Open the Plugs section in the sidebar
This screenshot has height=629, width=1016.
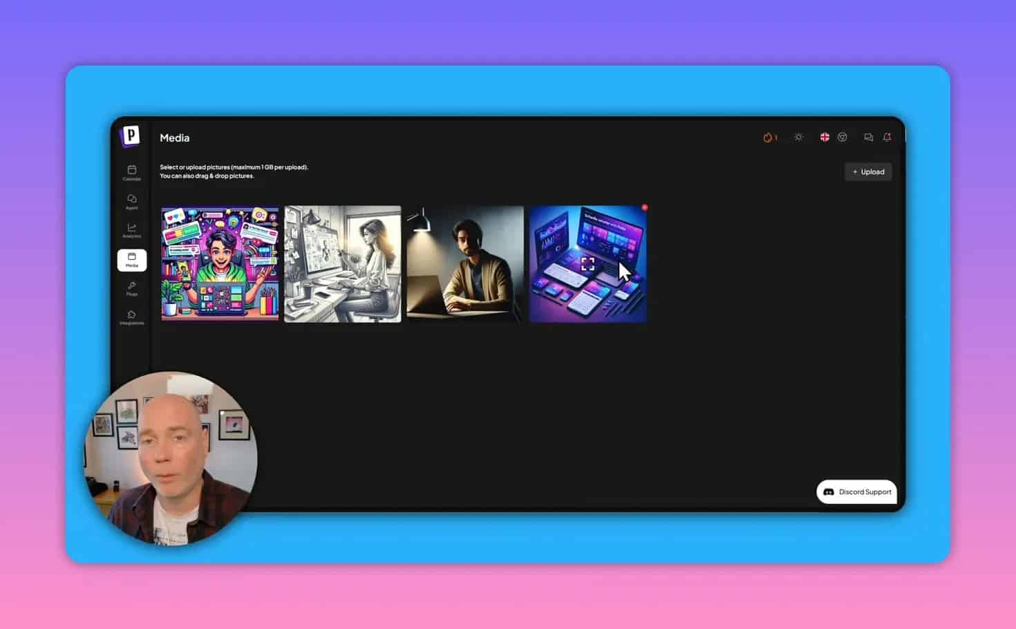tap(131, 289)
